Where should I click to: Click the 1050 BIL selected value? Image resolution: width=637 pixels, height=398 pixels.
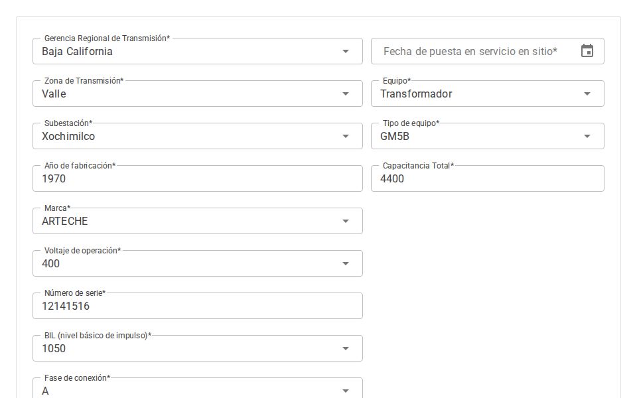coord(54,348)
